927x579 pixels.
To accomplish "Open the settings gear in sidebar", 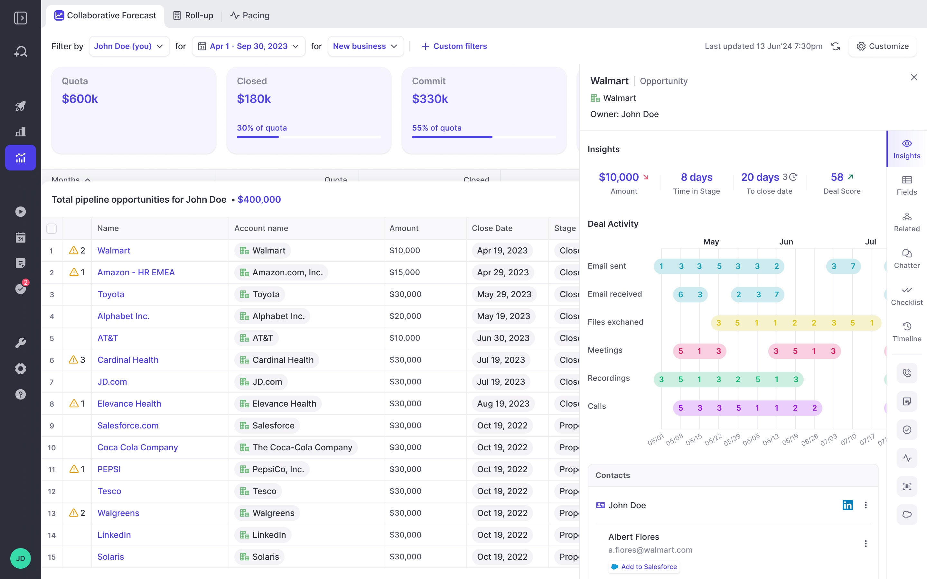I will click(20, 368).
